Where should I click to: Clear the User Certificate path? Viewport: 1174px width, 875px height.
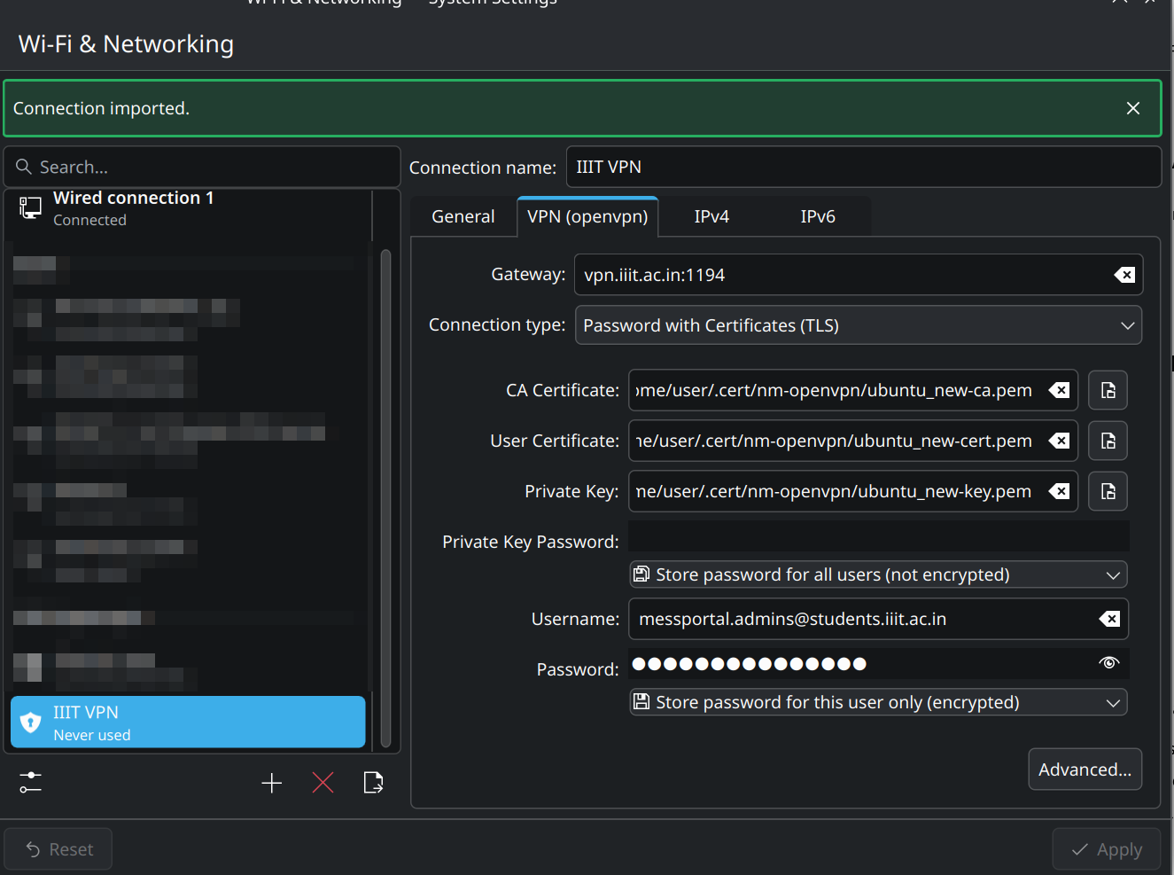(1059, 441)
